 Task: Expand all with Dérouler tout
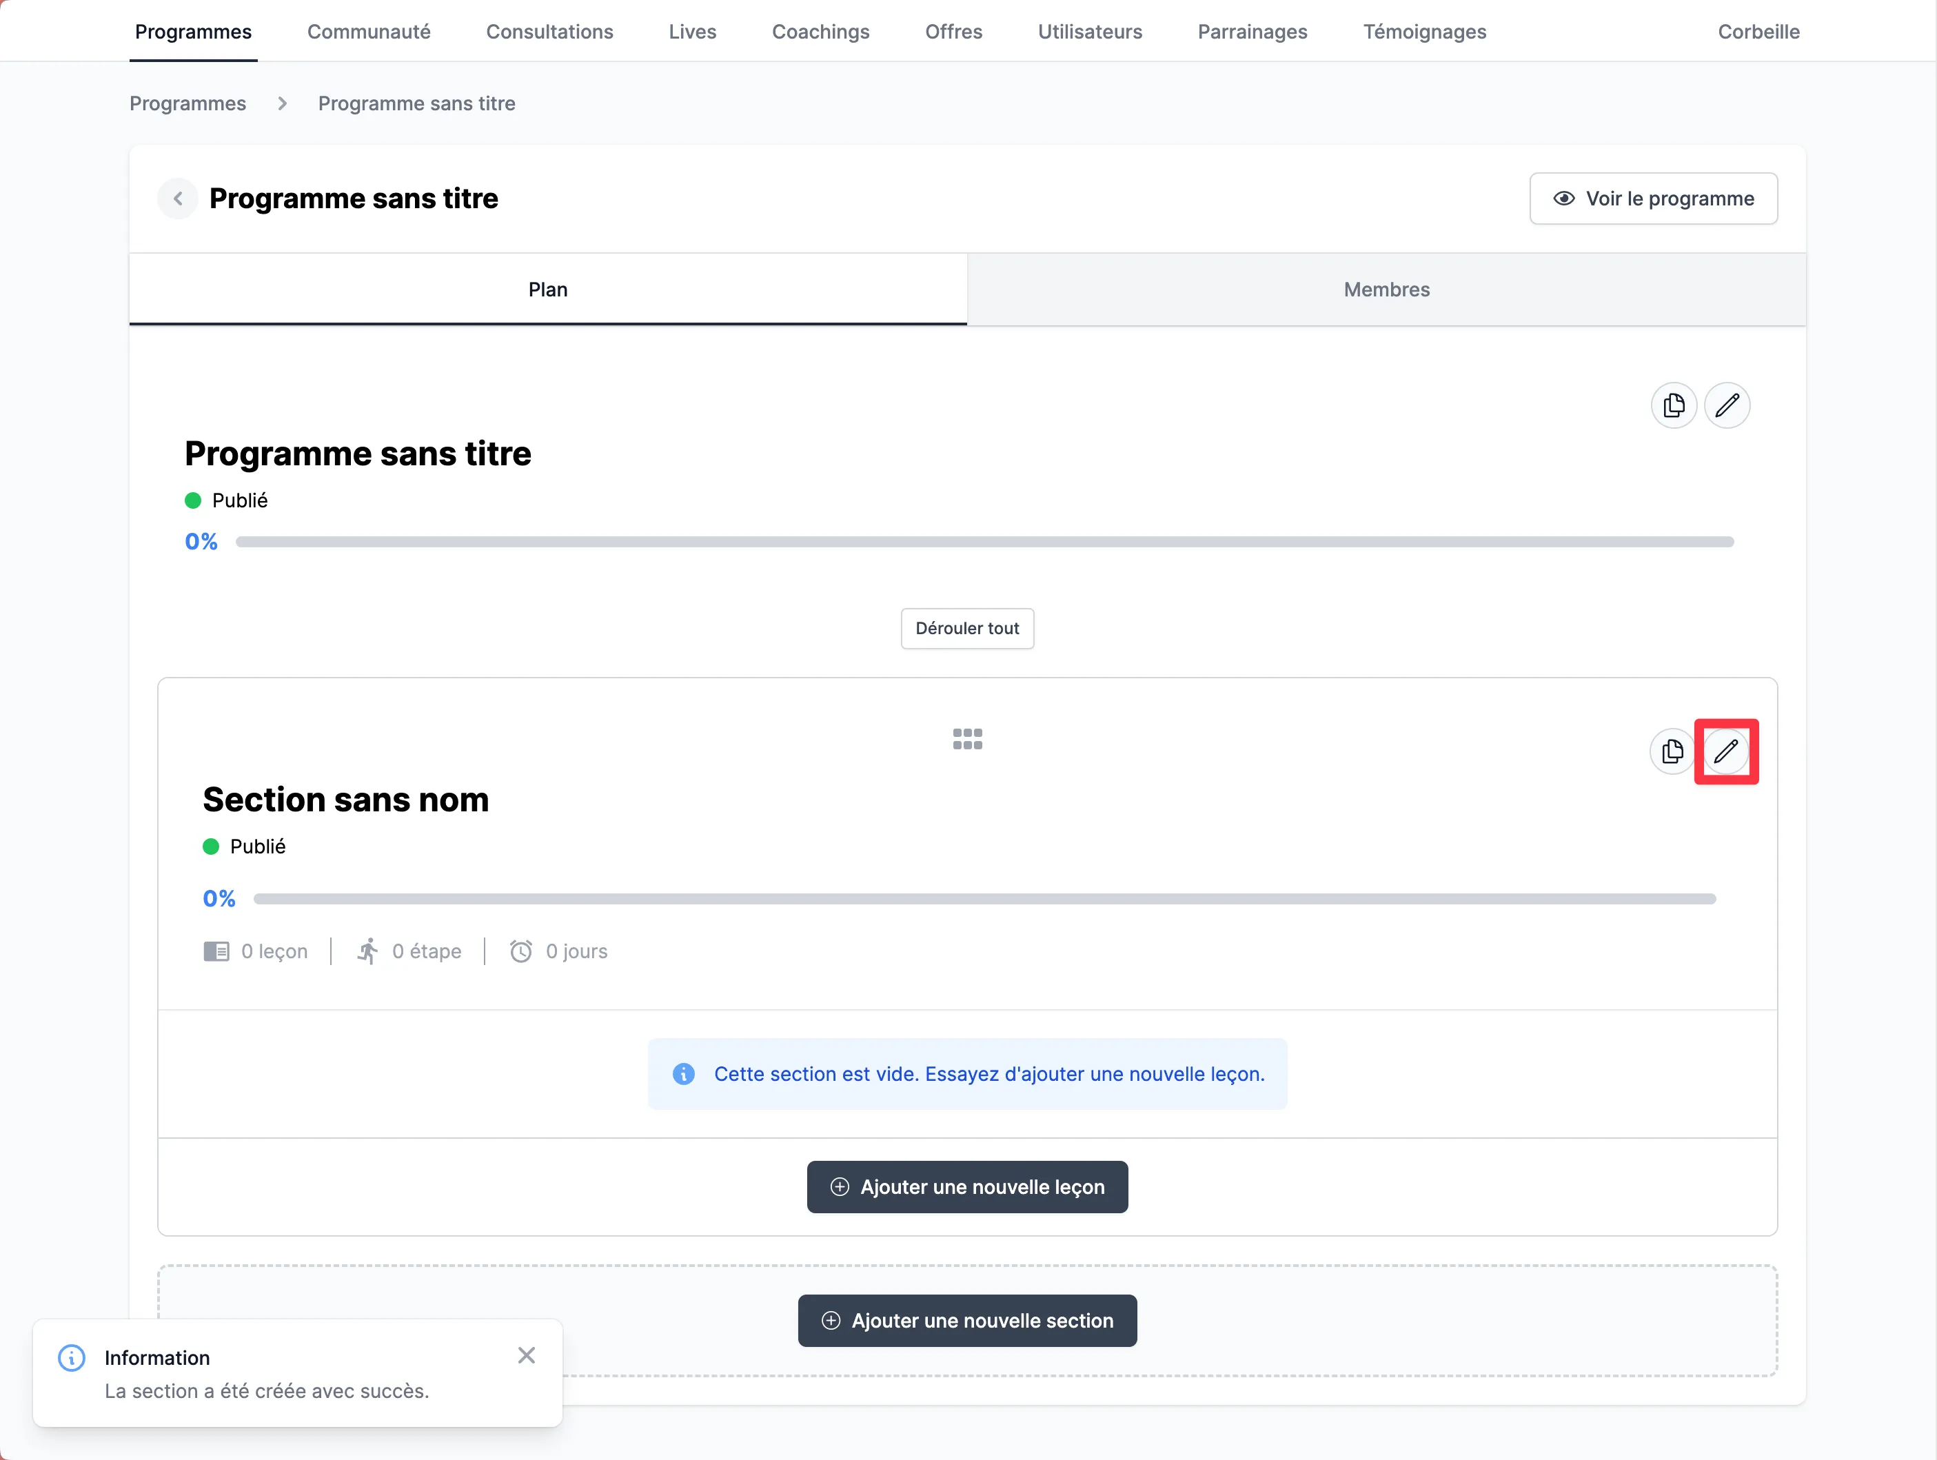(968, 629)
